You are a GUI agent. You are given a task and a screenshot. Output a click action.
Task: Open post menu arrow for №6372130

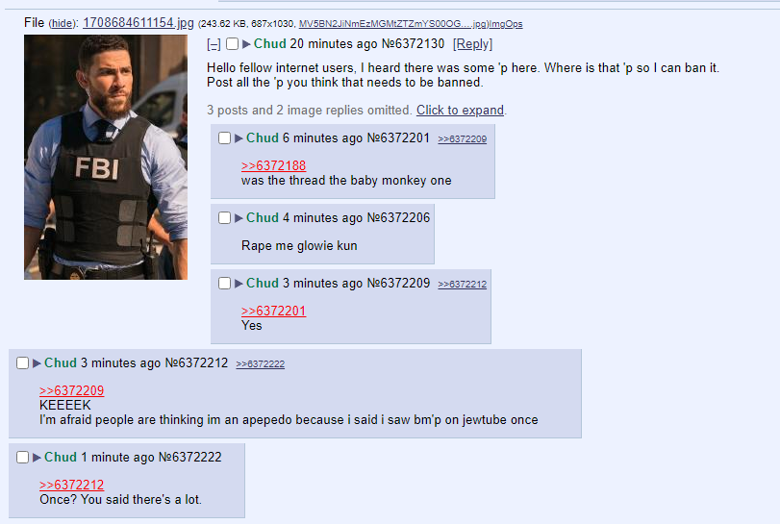coord(246,44)
